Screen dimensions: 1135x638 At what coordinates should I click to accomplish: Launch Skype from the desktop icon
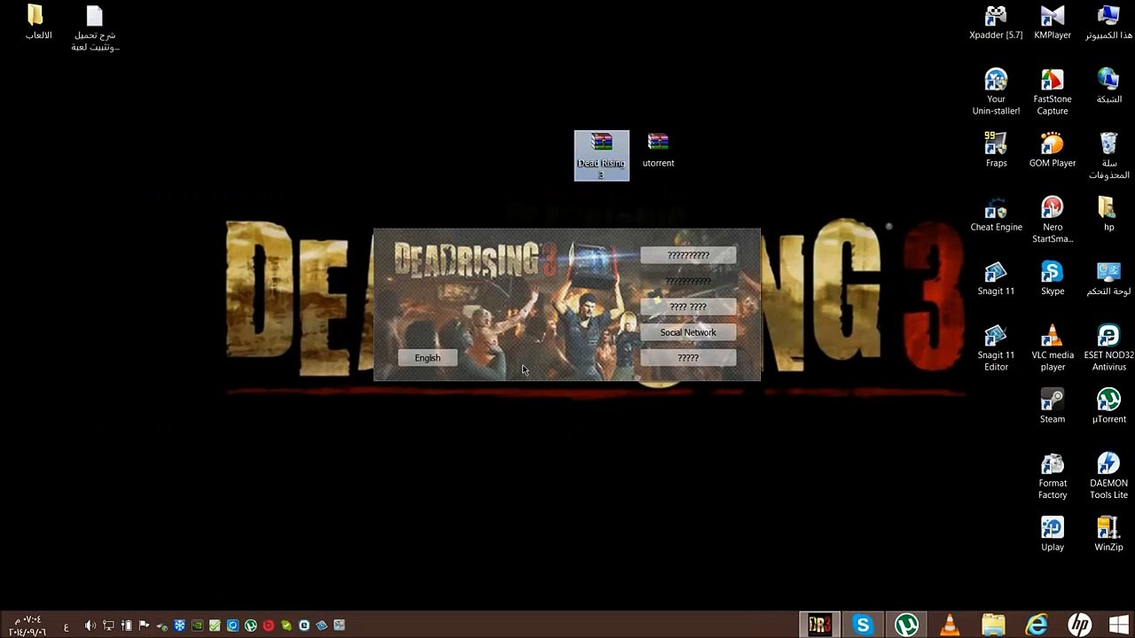click(1053, 278)
